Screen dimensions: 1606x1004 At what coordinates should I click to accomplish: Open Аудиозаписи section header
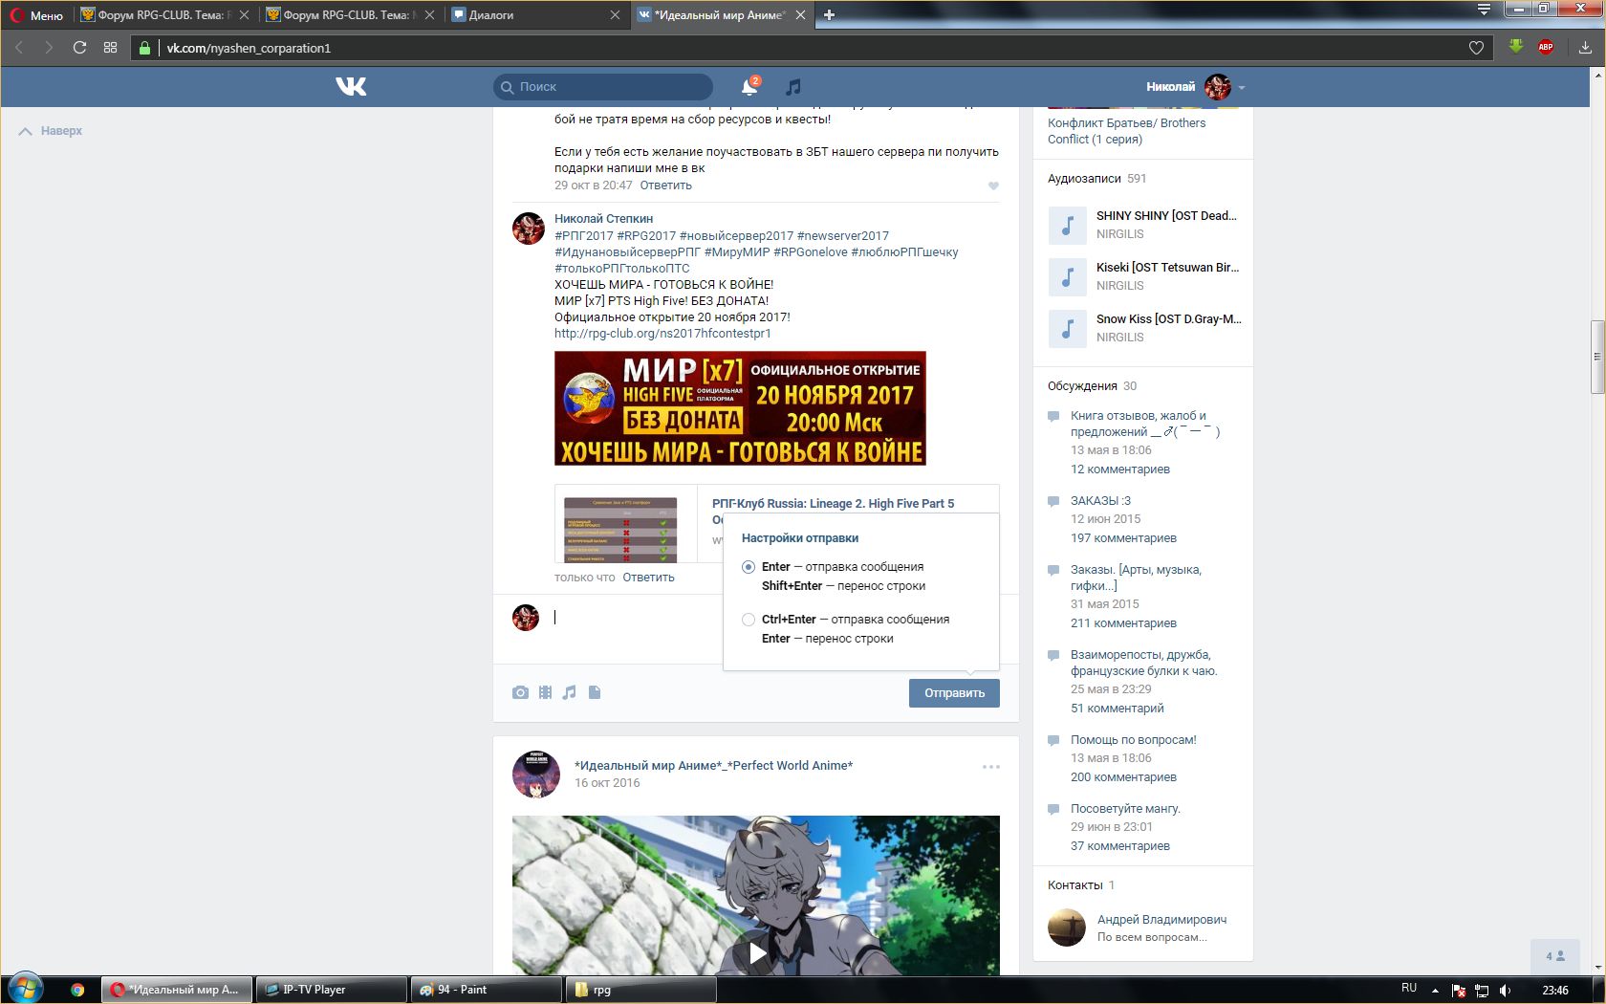coord(1082,179)
